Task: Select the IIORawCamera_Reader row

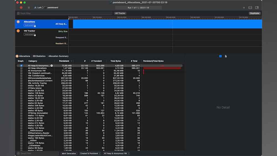Action: point(100,133)
